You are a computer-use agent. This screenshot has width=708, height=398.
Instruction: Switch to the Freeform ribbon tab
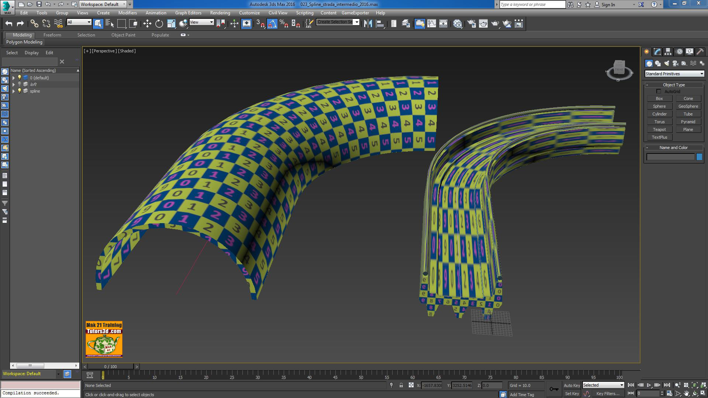pyautogui.click(x=52, y=35)
